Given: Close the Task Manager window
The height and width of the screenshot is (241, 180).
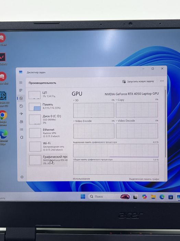Looking at the screenshot, I should 162,69.
